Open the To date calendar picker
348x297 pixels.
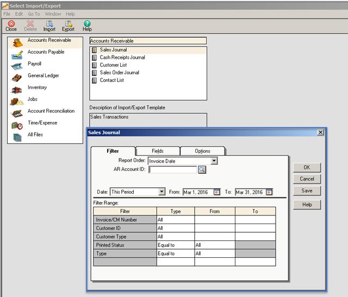click(269, 192)
